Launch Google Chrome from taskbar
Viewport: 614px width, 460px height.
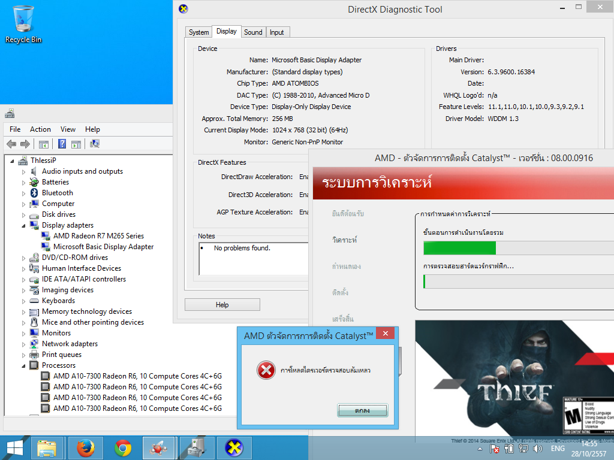tap(123, 448)
